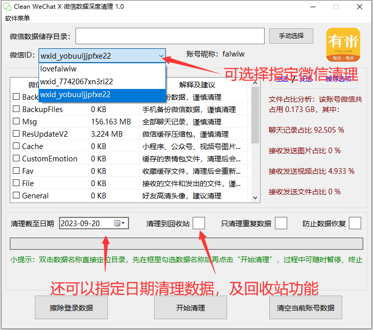Check the Fav checkbox
Viewport: 373px width, 330px height.
click(16, 171)
